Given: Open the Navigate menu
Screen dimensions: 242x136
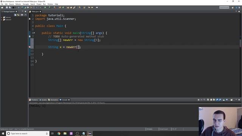Looking at the screenshot, I should coord(26,4).
